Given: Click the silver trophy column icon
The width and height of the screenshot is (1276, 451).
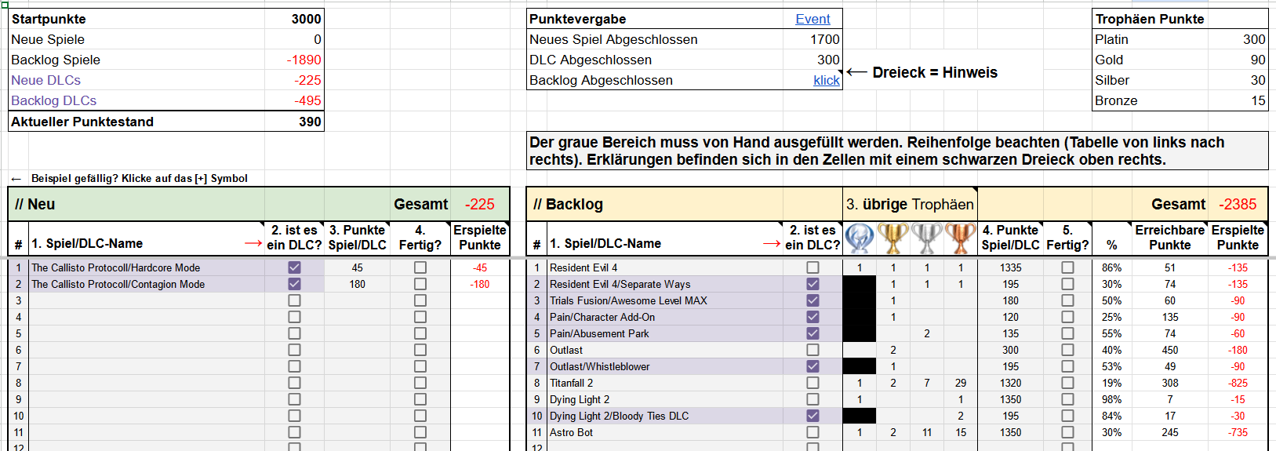Looking at the screenshot, I should (x=927, y=238).
